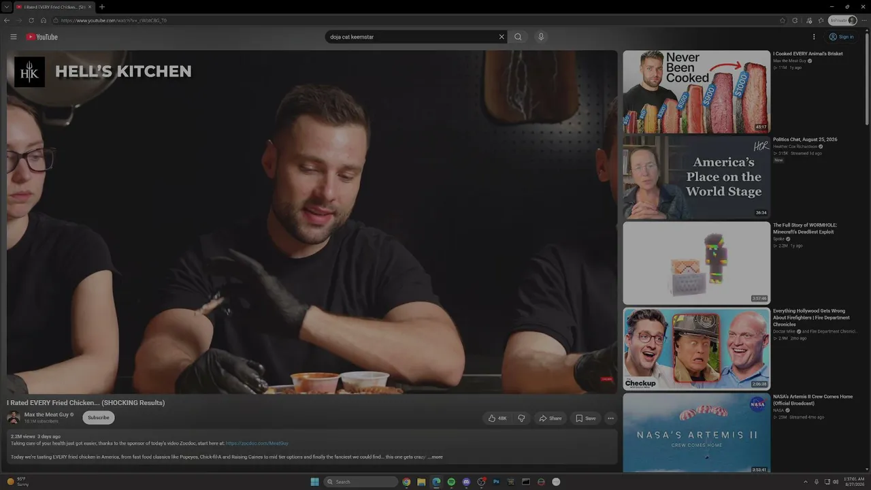Open Photoshop from the taskbar
Viewport: 871px width, 490px height.
(x=496, y=482)
